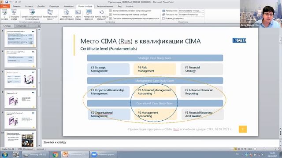Viewport: 282px width, 158px height.
Task: Select slide 9 thumbnail
Action: pyautogui.click(x=20, y=120)
